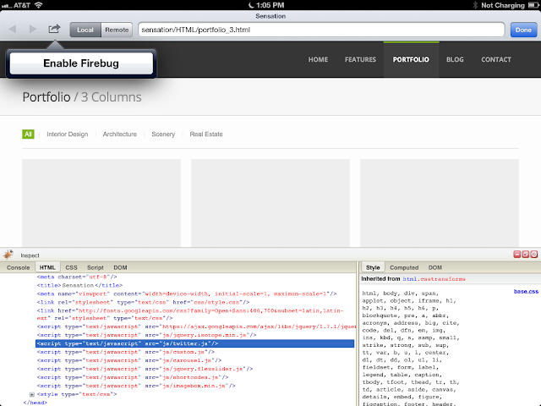Click the Firebug bug icon
This screenshot has height=406, width=541.
click(x=8, y=255)
